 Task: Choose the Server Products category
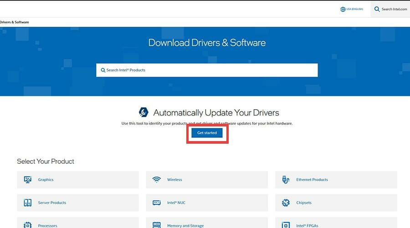point(77,203)
